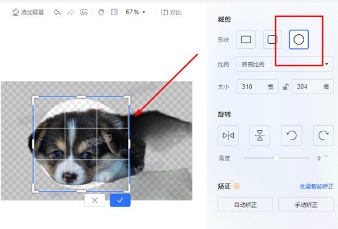The width and height of the screenshot is (338, 229).
Task: Expand the 自由比例 ratio dropdown
Action: [x=285, y=64]
